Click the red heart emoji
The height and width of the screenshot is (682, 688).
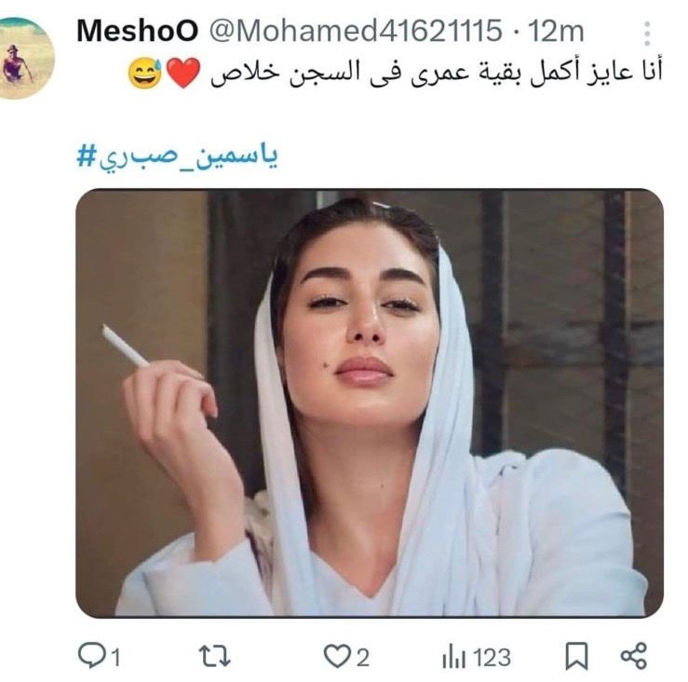[x=183, y=73]
